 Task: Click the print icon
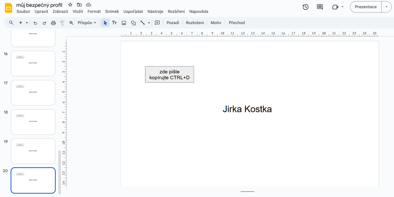53,23
